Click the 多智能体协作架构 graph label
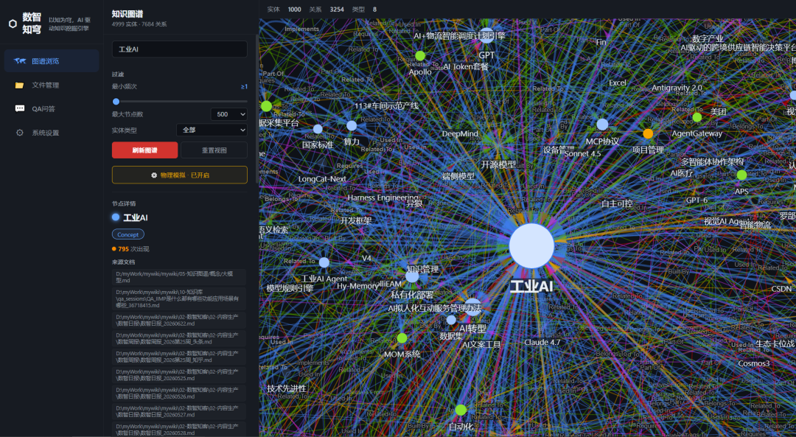 pos(712,162)
